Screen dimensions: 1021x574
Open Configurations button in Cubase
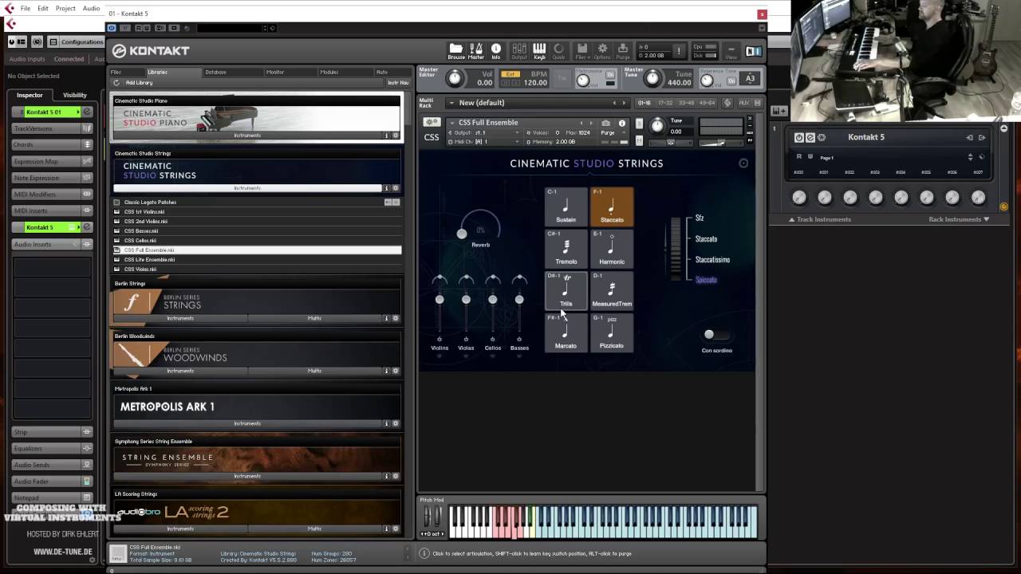[x=77, y=41]
